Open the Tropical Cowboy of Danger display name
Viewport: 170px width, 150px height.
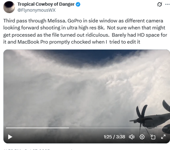click(x=46, y=4)
